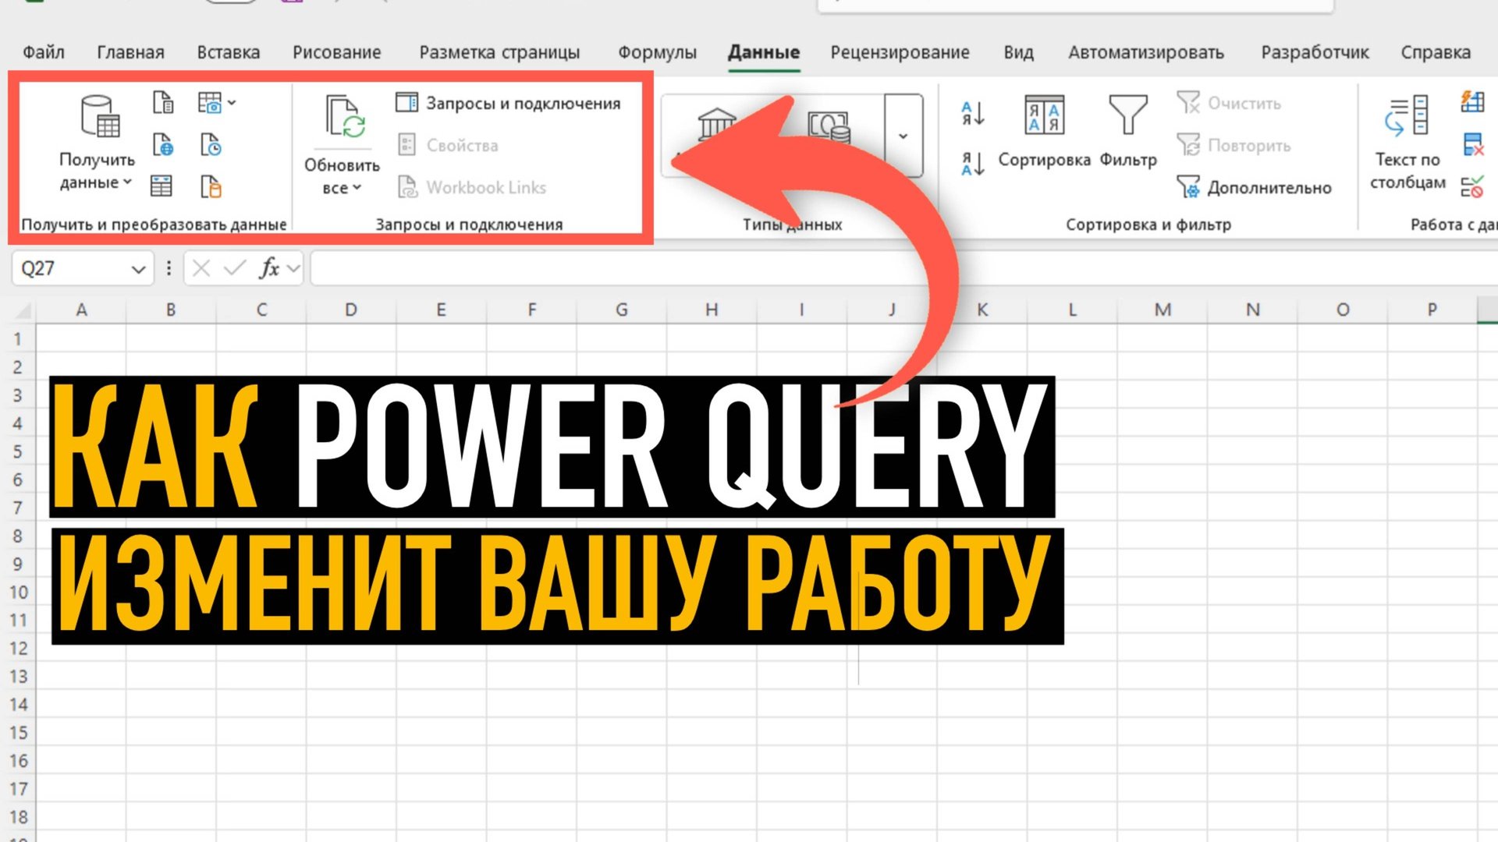Select the From Text/CSV file icon

[164, 102]
